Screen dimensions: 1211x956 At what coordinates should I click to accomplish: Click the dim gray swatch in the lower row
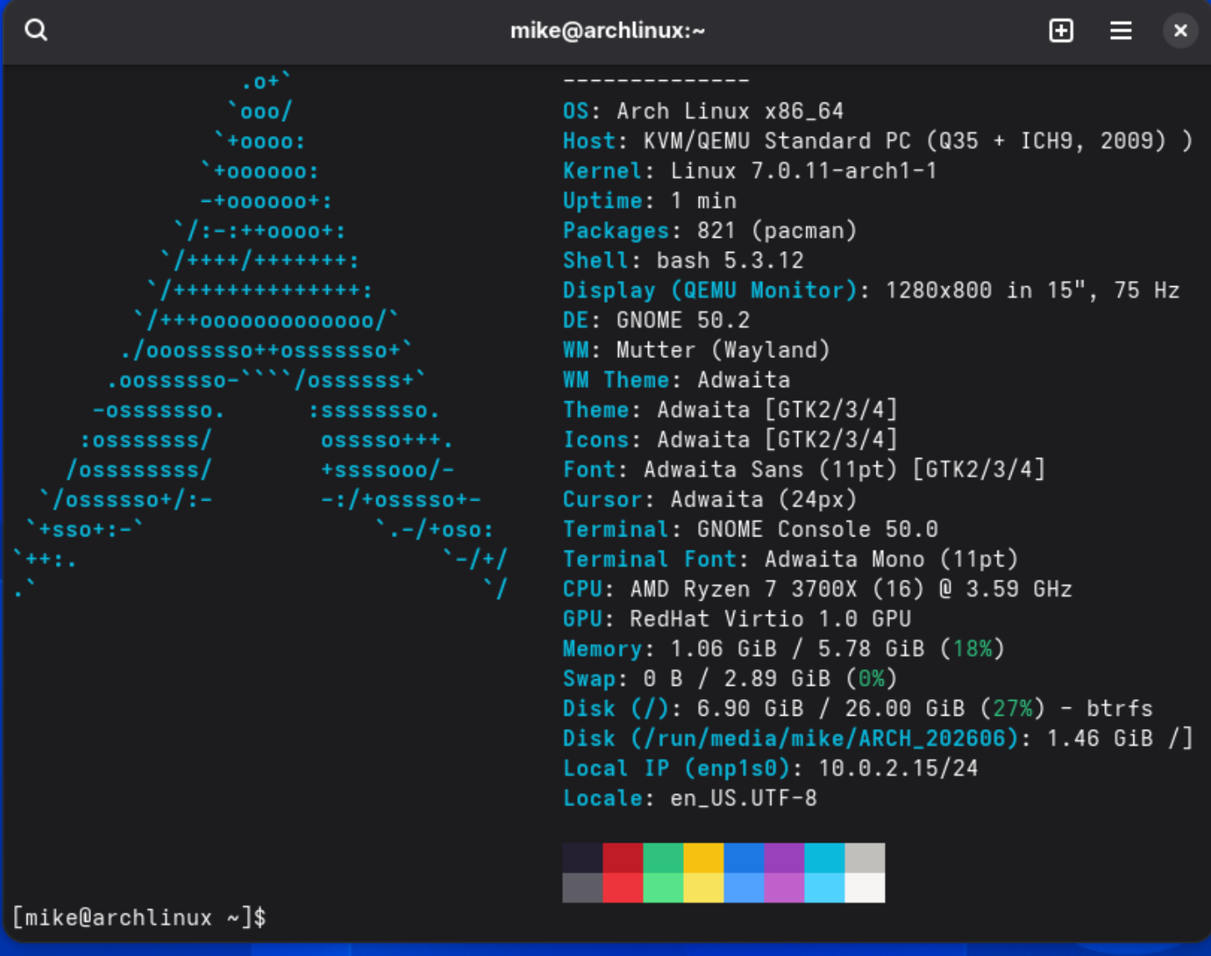tap(583, 888)
